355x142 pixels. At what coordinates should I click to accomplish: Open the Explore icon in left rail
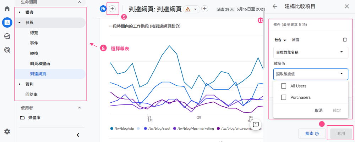[x=7, y=36]
